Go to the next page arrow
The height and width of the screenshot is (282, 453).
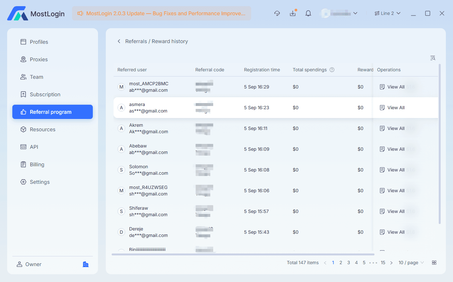(391, 263)
